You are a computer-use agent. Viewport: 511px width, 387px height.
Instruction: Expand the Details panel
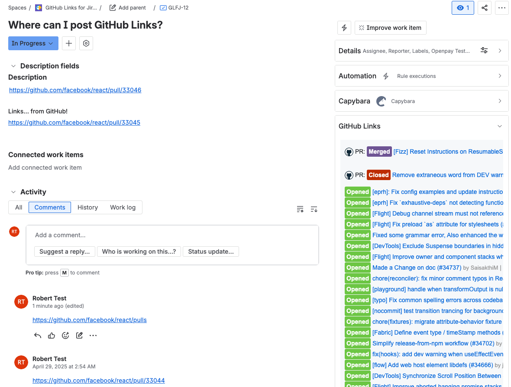tap(500, 51)
